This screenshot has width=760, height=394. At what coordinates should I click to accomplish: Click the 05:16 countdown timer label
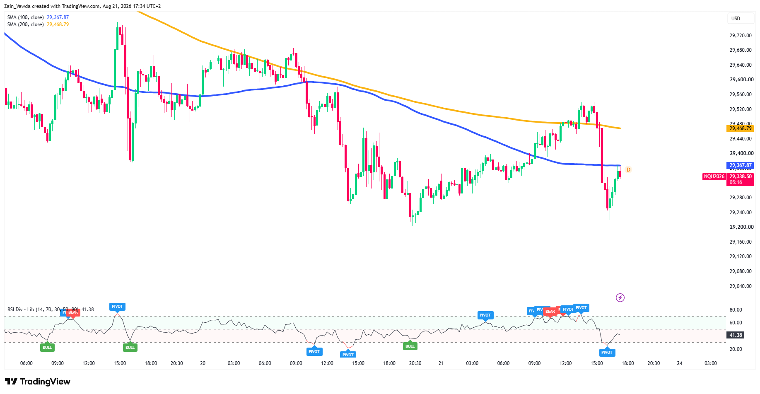[736, 182]
